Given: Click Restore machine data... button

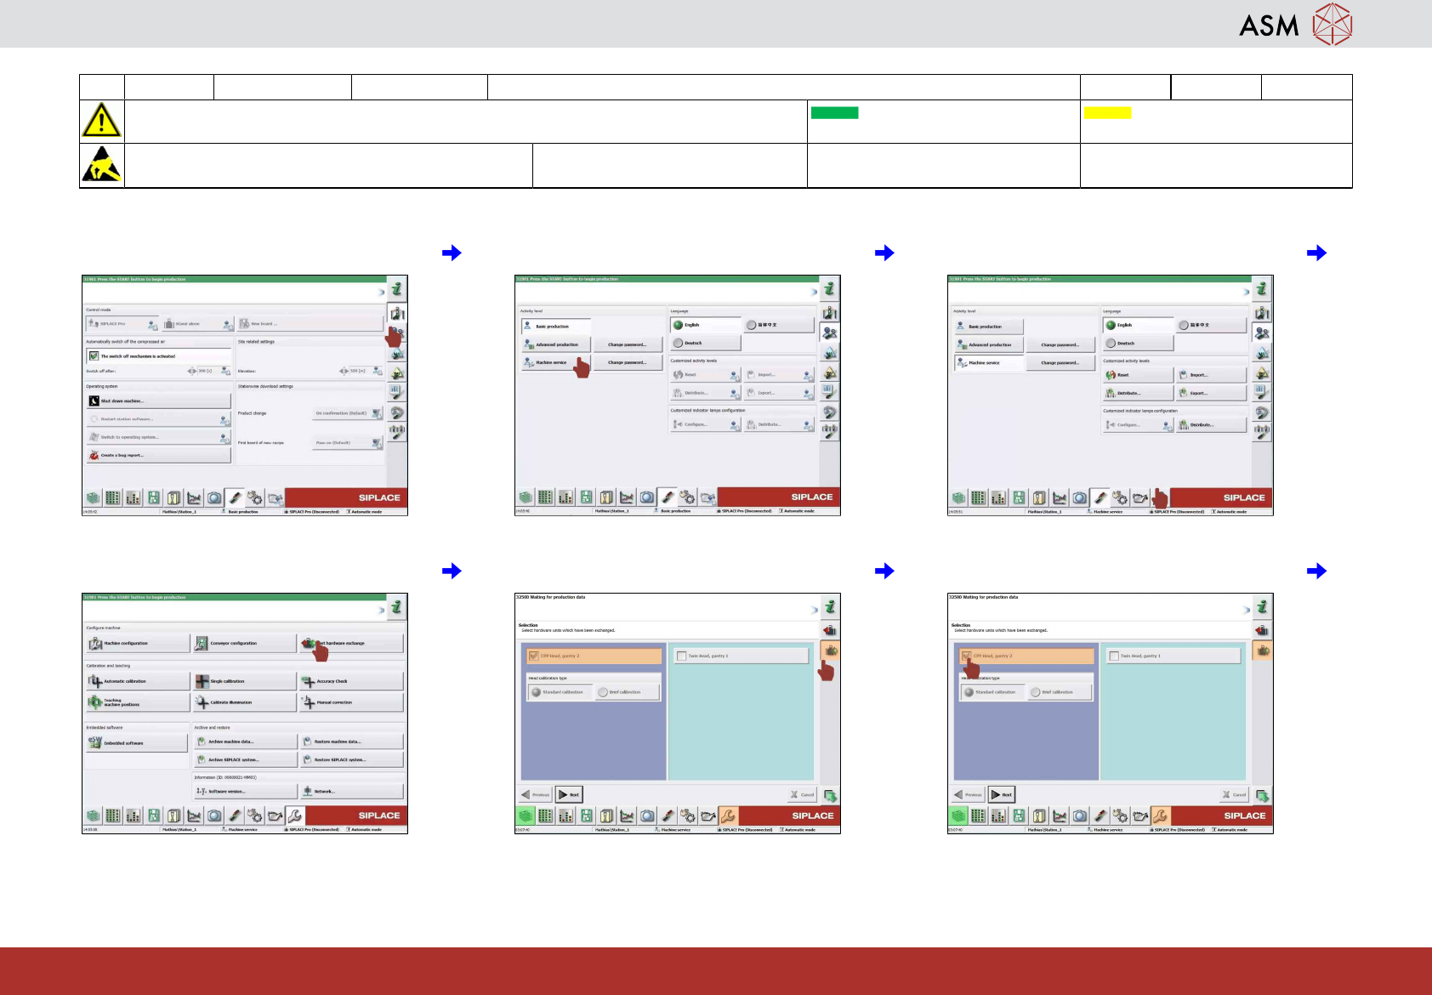Looking at the screenshot, I should point(351,742).
